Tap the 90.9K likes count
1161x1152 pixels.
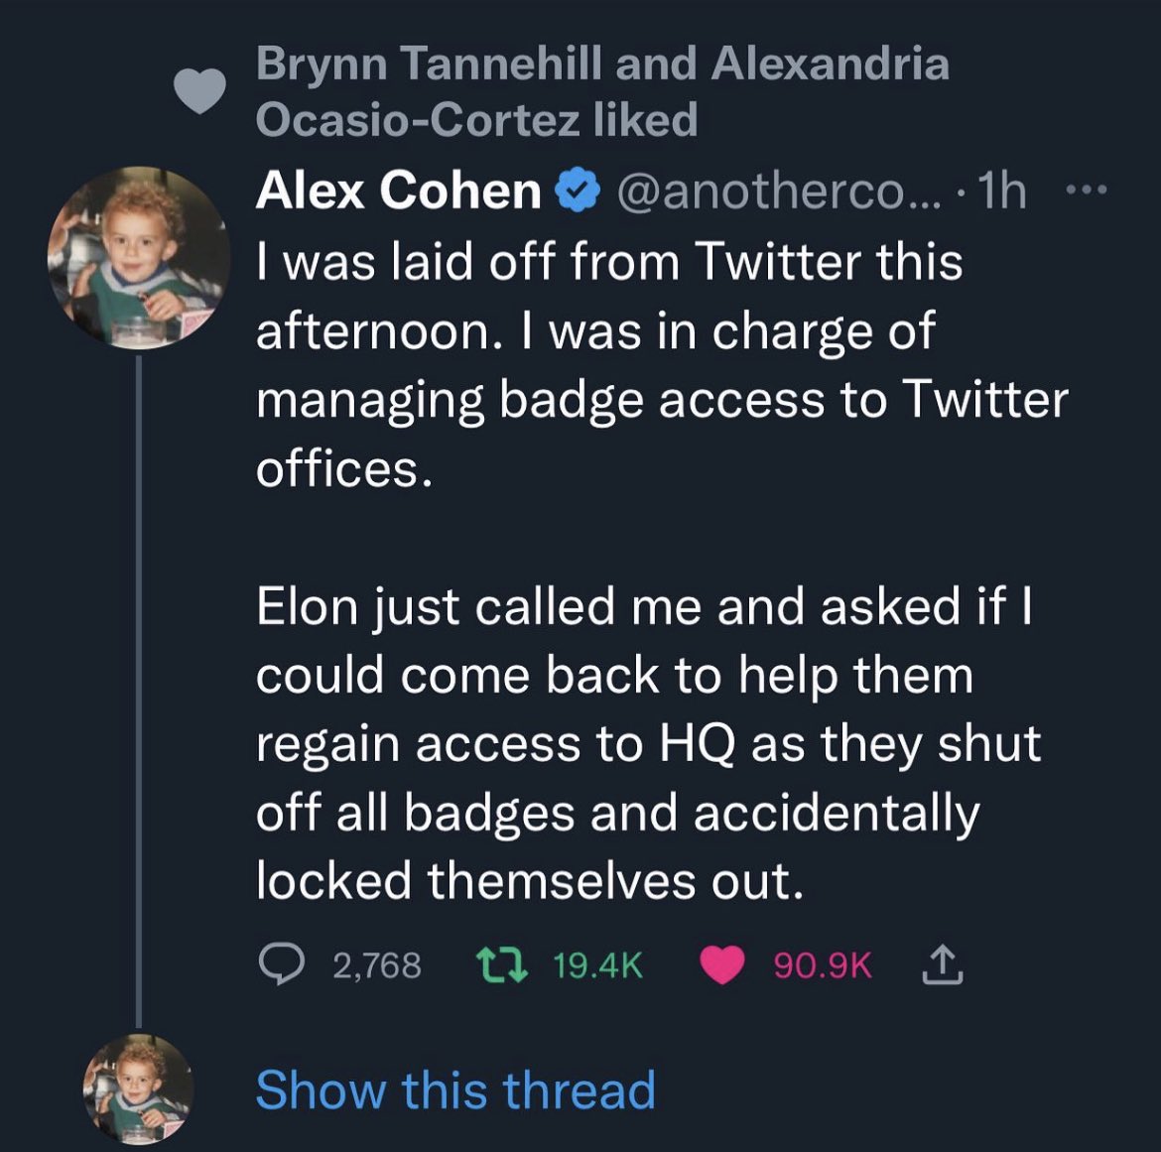(823, 965)
